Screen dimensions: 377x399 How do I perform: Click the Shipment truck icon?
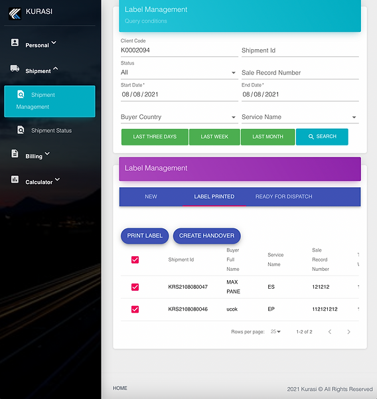(x=15, y=68)
